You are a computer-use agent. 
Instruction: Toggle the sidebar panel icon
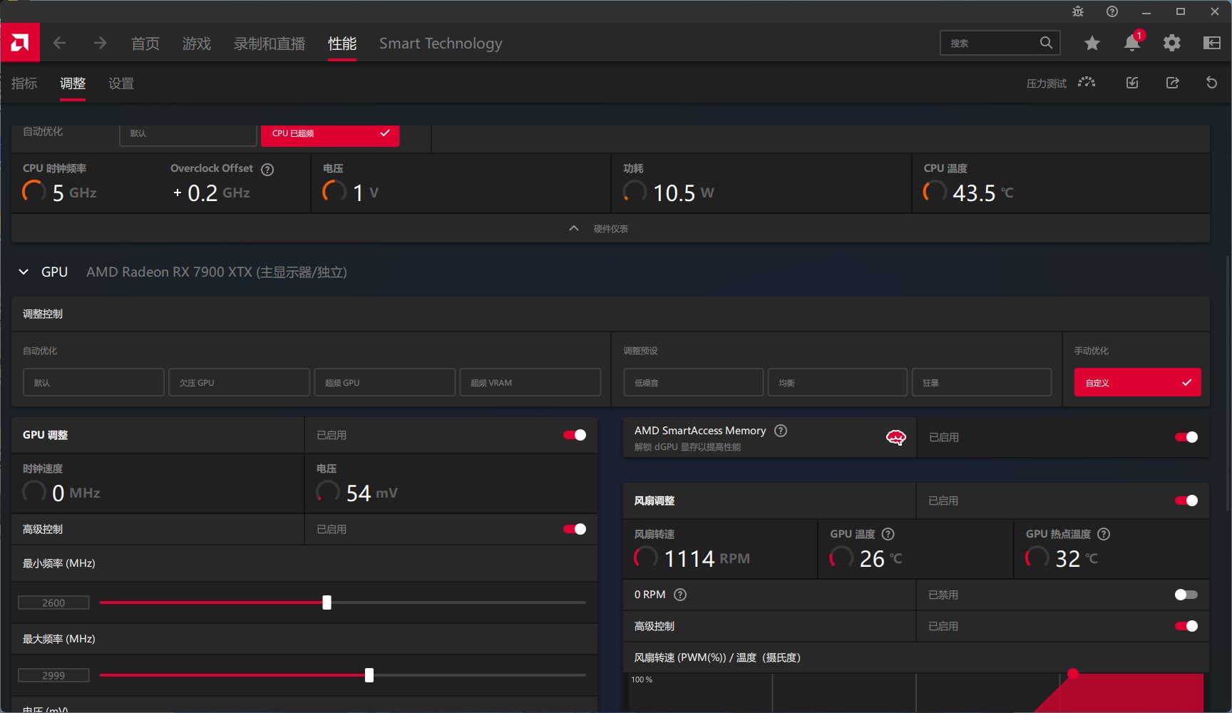[x=1211, y=43]
